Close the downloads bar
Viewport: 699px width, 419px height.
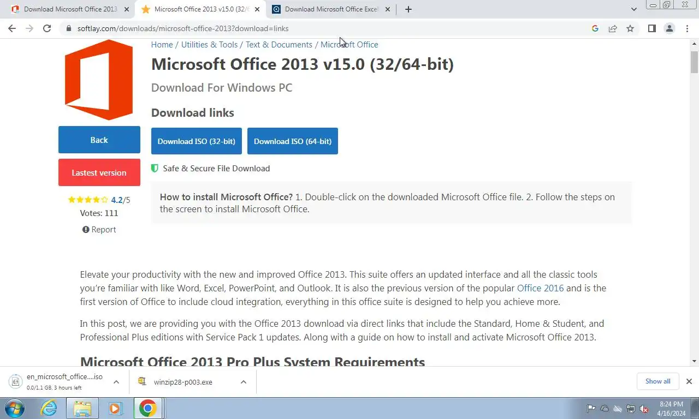[689, 381]
